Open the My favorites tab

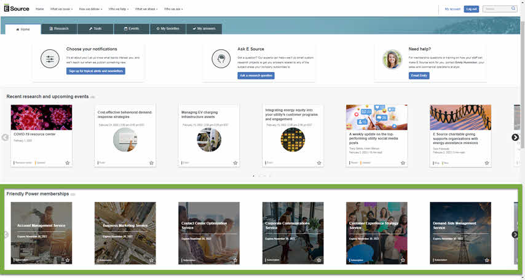pyautogui.click(x=168, y=29)
